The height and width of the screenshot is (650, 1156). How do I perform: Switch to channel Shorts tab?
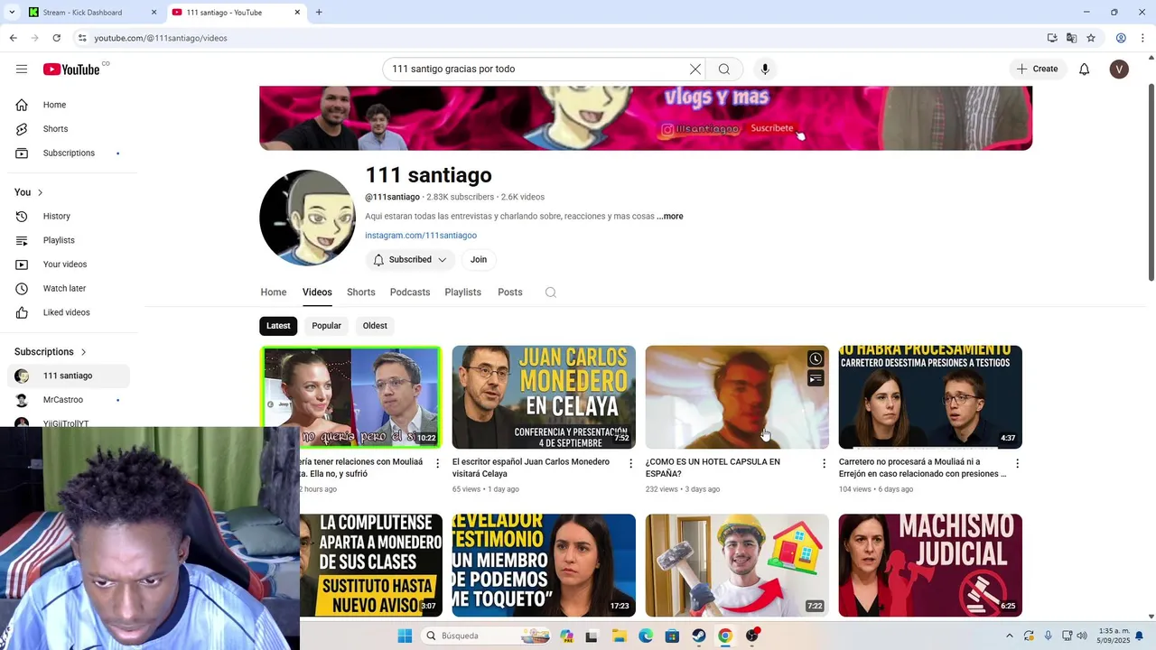(x=361, y=292)
